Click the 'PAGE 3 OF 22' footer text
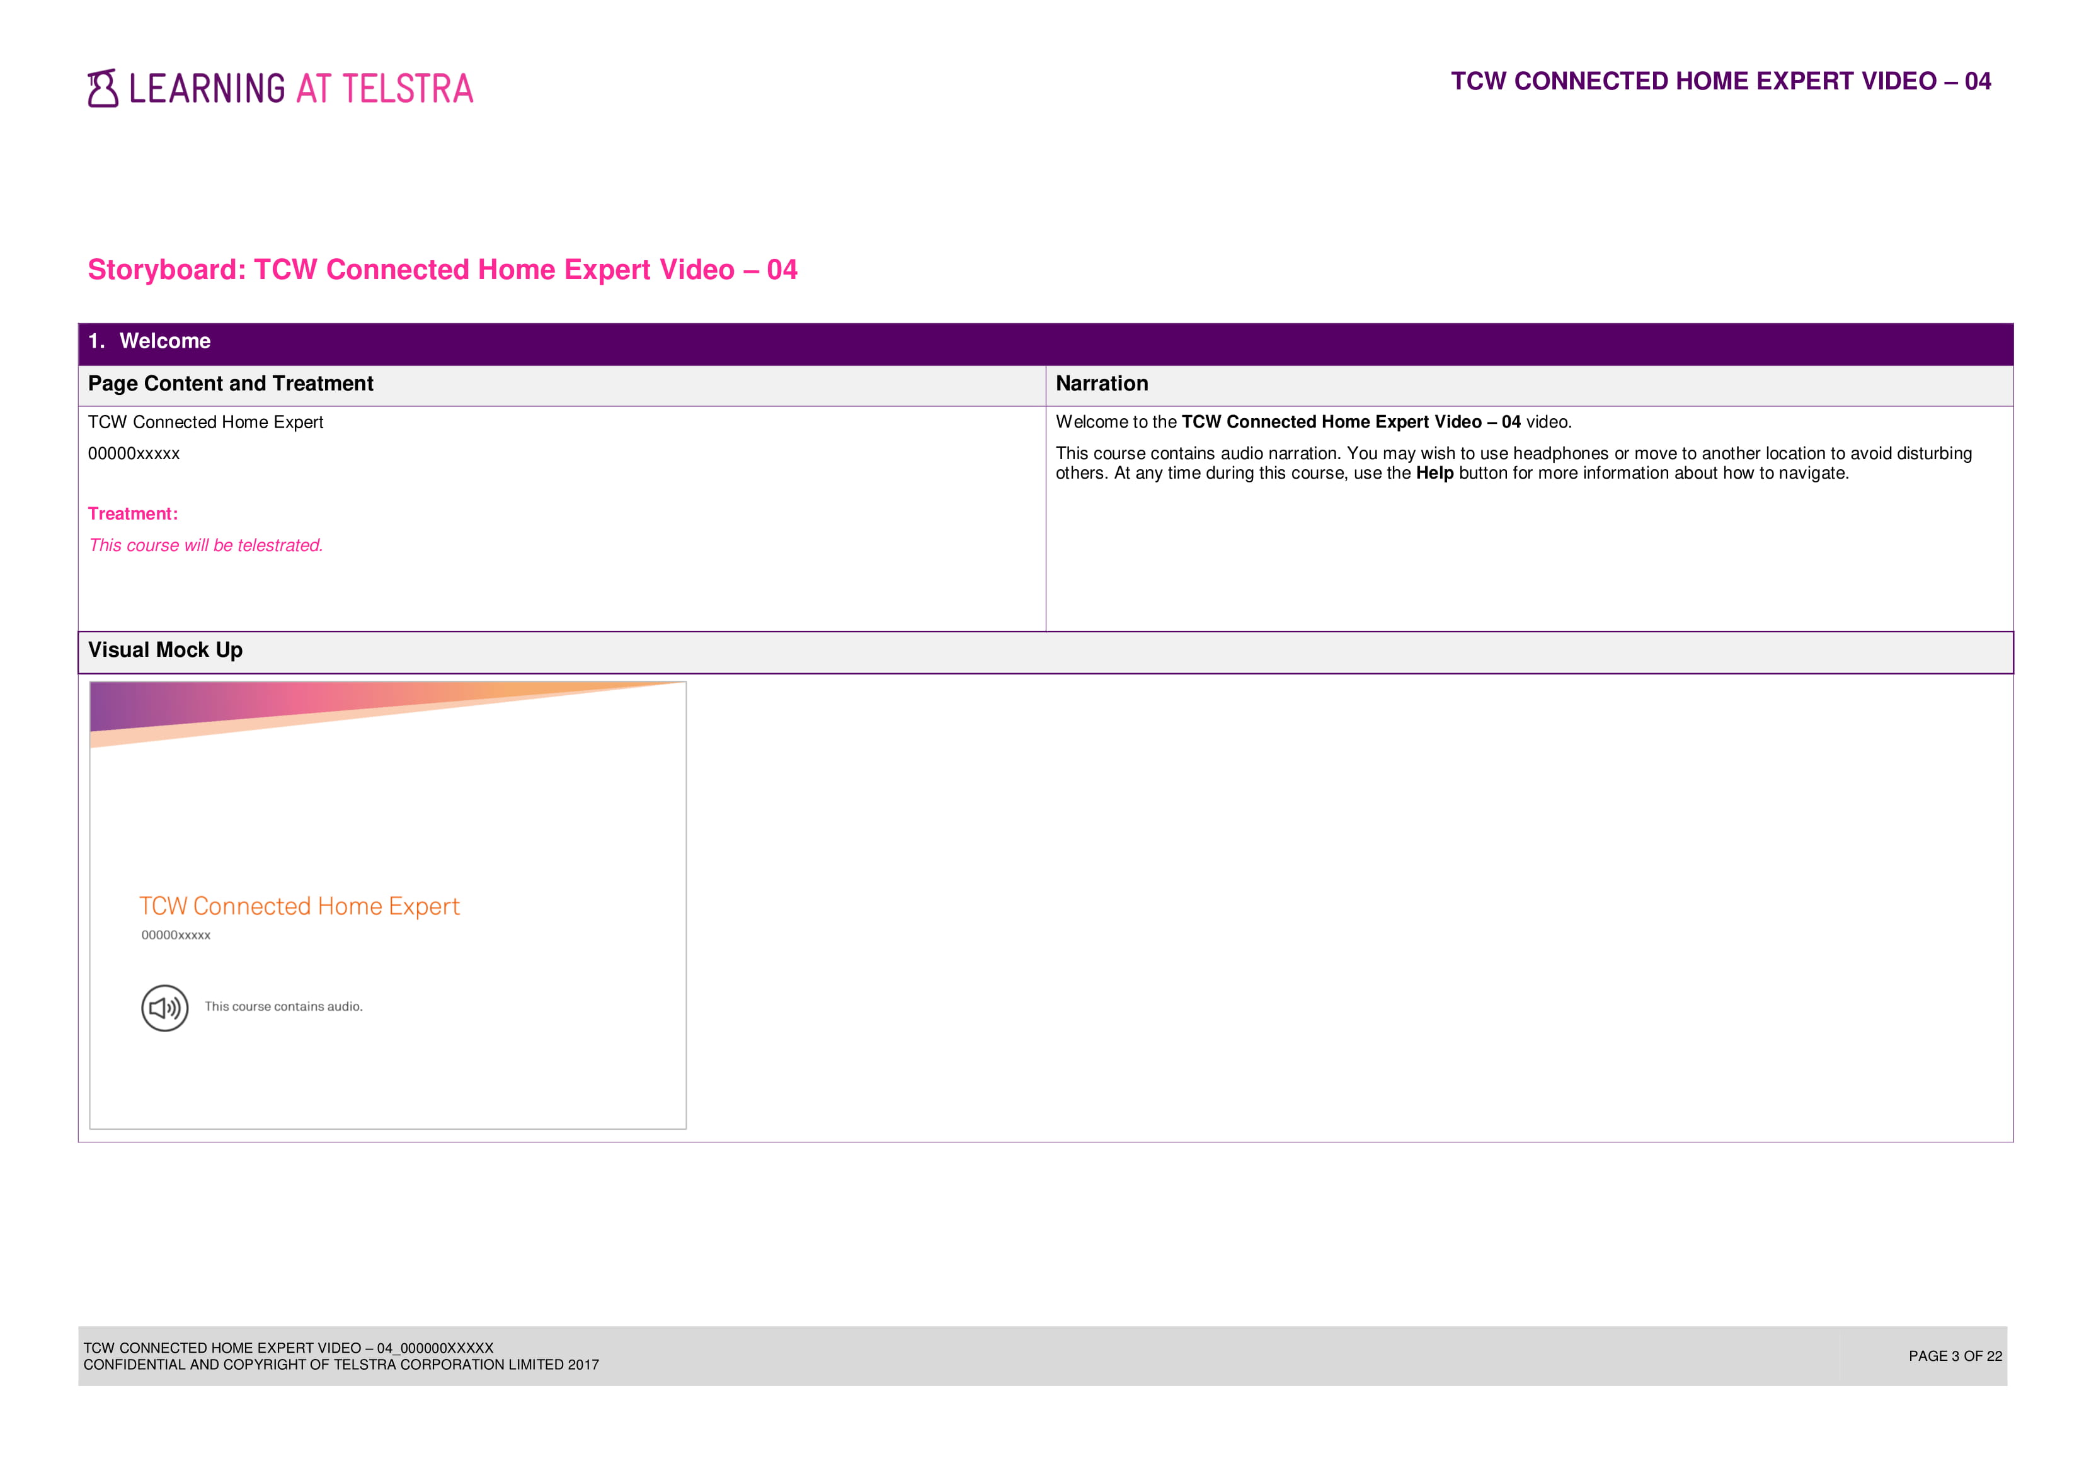 (x=1954, y=1356)
